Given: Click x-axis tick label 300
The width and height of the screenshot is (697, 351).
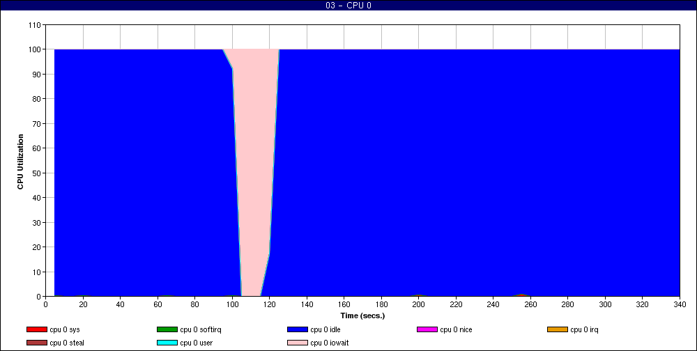Looking at the screenshot, I should [605, 305].
